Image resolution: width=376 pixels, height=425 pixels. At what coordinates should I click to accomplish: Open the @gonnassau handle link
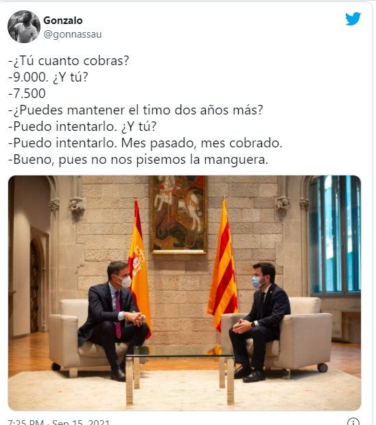click(73, 34)
